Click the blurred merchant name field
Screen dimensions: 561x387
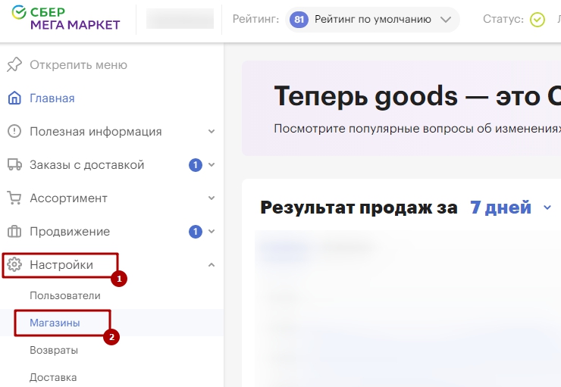180,19
